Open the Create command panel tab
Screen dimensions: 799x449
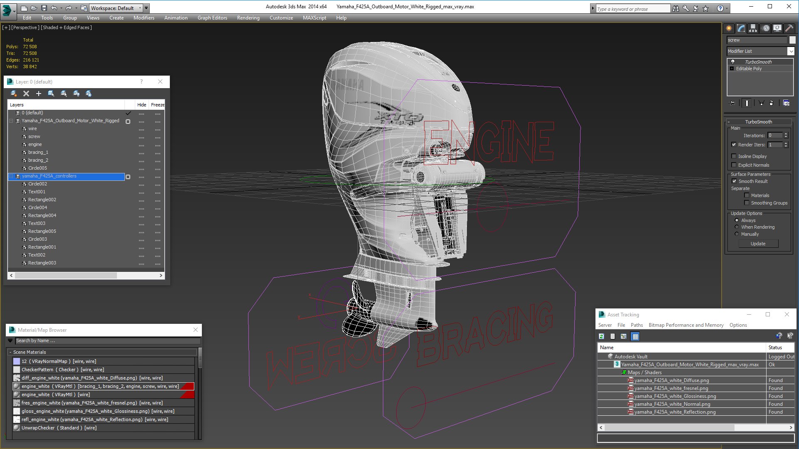(x=729, y=28)
